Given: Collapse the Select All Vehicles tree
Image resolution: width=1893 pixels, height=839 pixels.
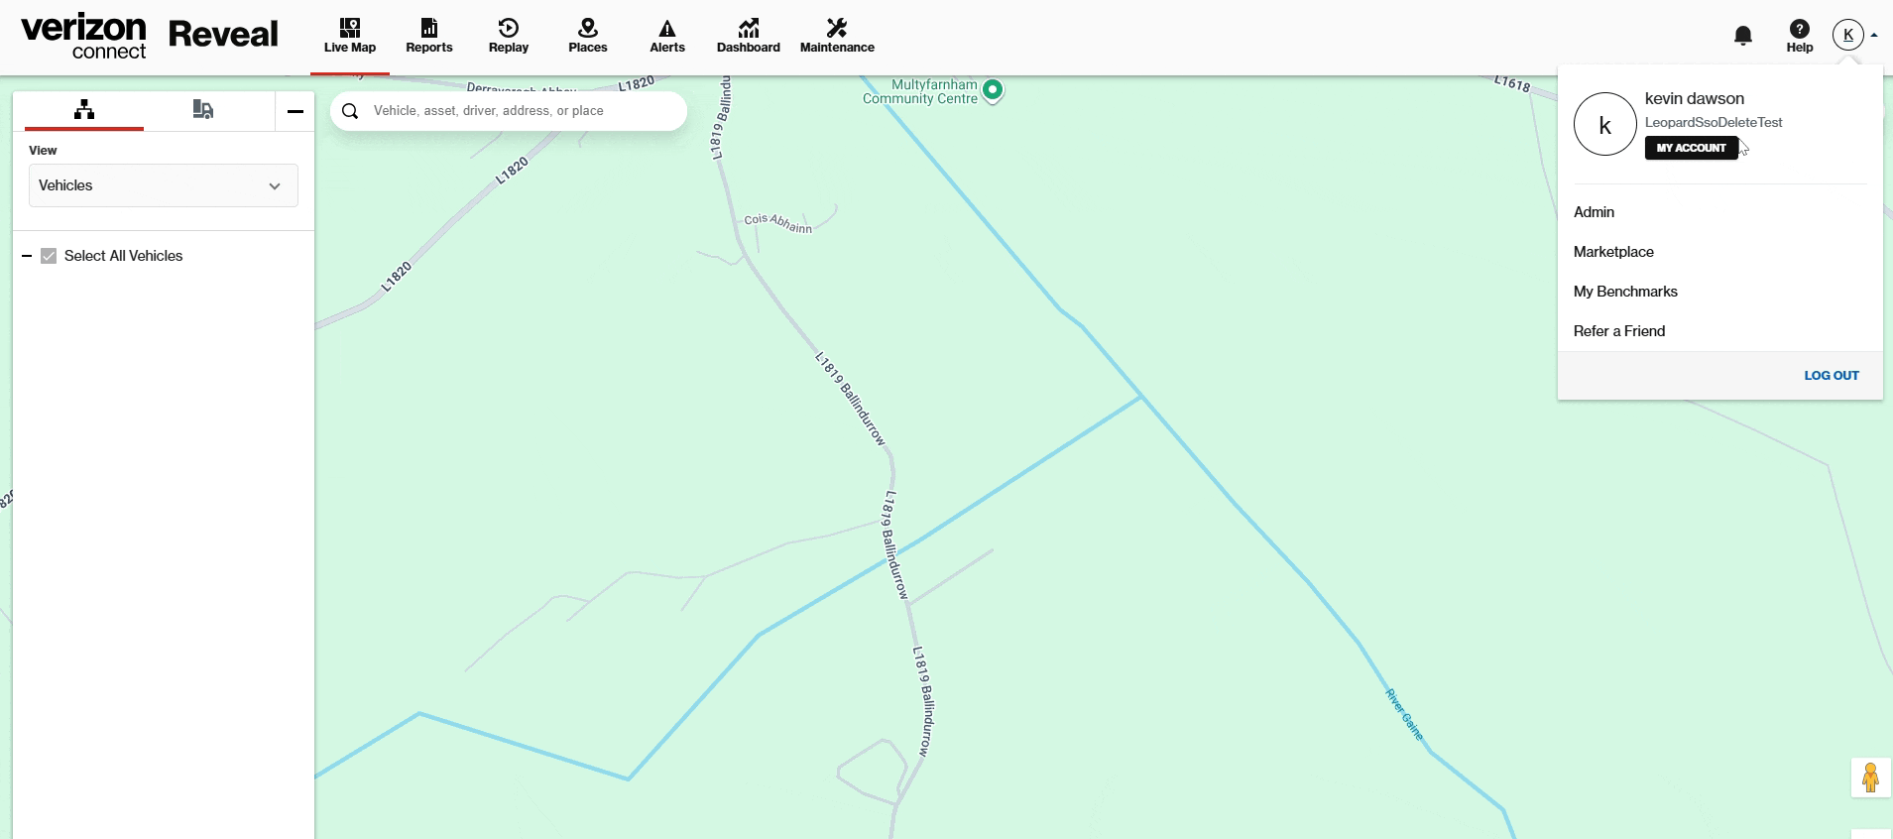Looking at the screenshot, I should pos(27,256).
